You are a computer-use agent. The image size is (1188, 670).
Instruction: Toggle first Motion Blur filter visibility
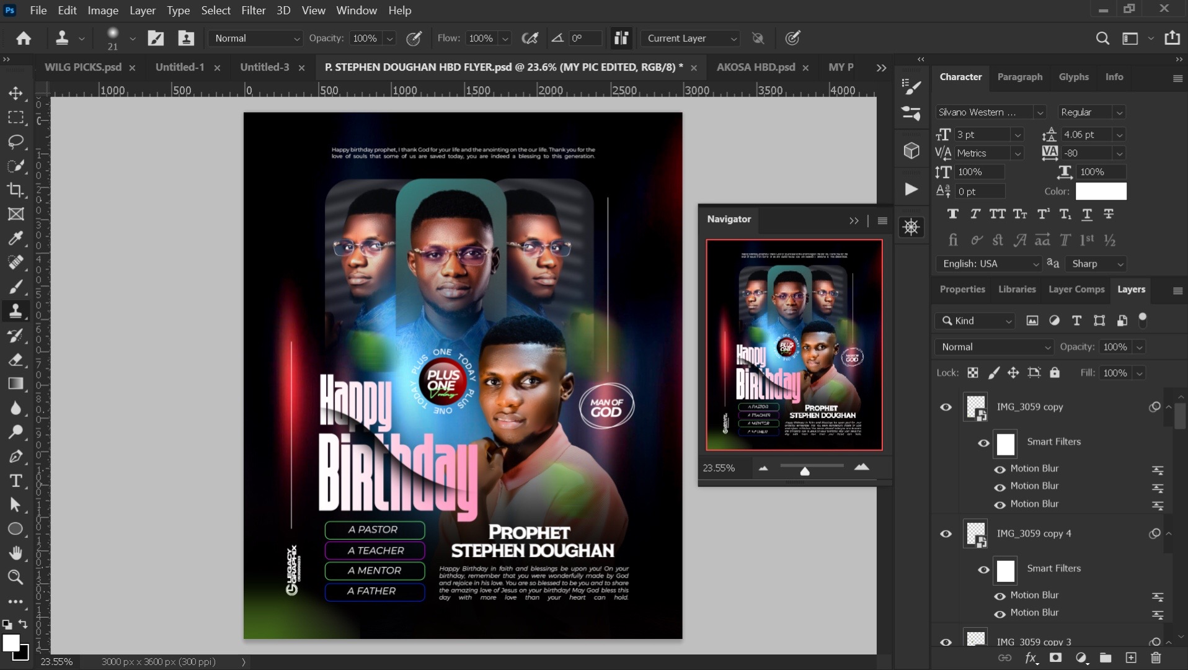(x=1000, y=470)
